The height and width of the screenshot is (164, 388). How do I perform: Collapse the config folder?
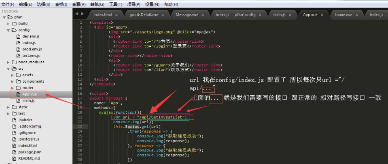[x=8, y=30]
